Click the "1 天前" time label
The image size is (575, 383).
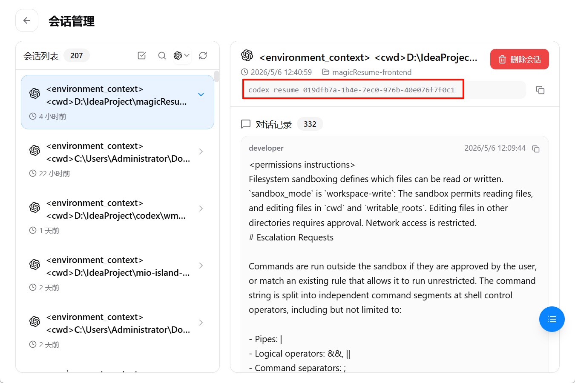pyautogui.click(x=49, y=231)
